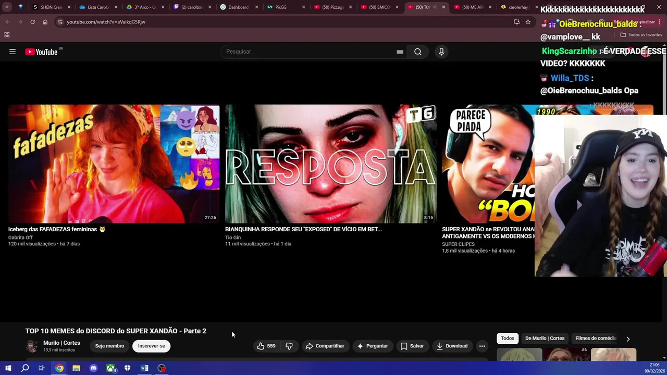
Task: Open Chrome from the taskbar
Action: [59, 368]
